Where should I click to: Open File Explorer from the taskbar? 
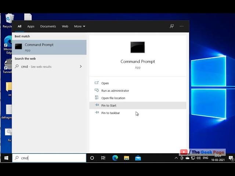[126, 158]
